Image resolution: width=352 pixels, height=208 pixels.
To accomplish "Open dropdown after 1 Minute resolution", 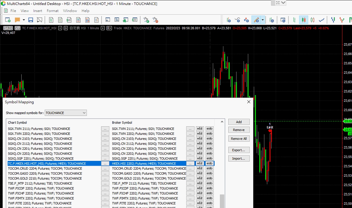I will point(103,28).
